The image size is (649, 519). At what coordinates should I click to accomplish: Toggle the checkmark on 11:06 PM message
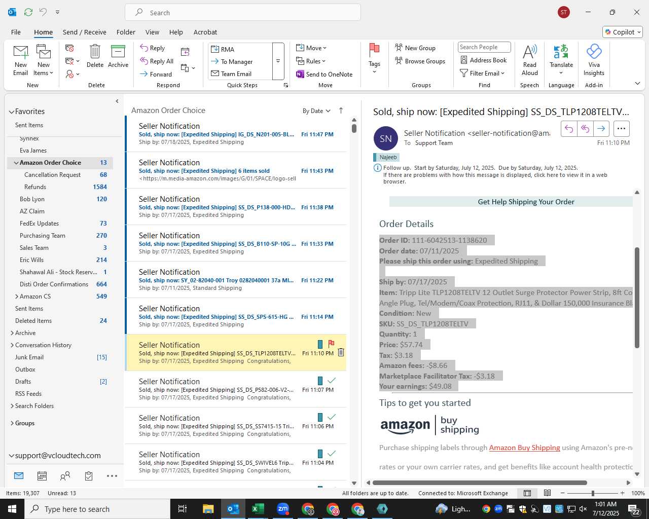[x=332, y=417]
